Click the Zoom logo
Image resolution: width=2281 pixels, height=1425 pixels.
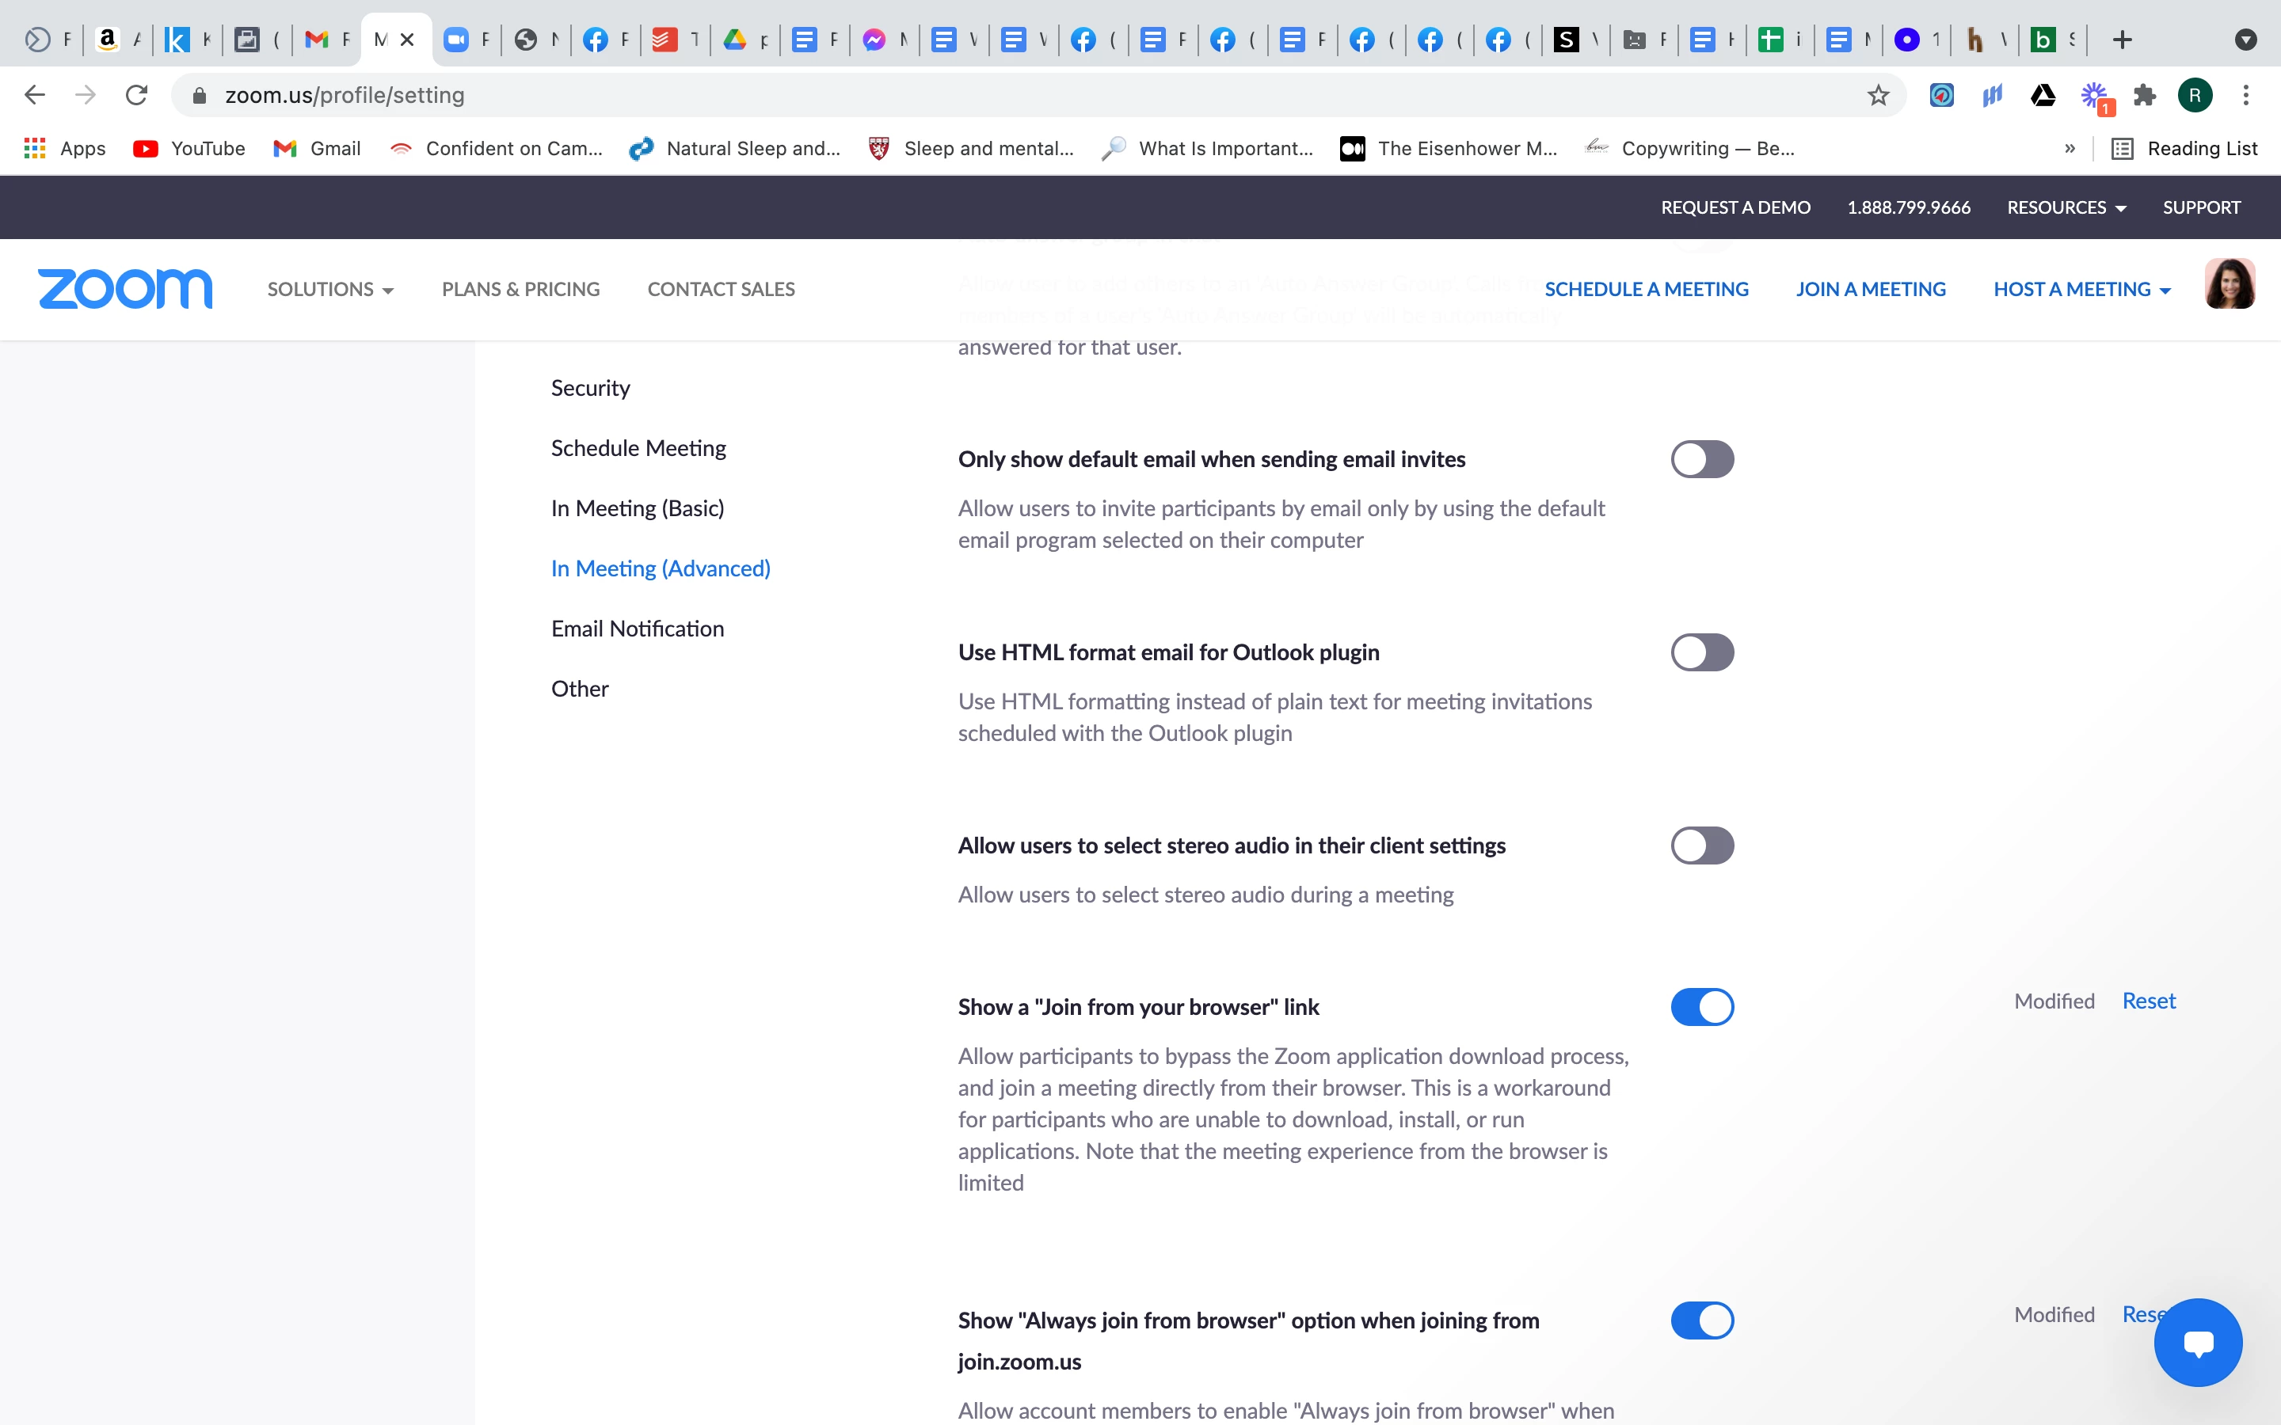point(124,288)
